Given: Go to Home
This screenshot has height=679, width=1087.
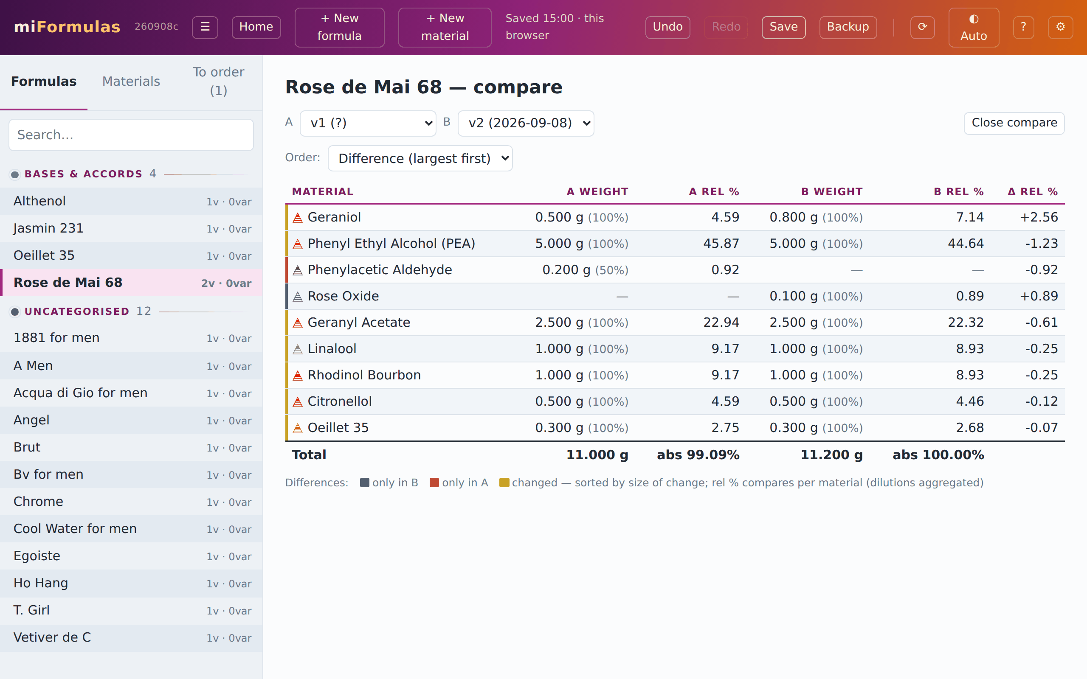Looking at the screenshot, I should coord(256,27).
